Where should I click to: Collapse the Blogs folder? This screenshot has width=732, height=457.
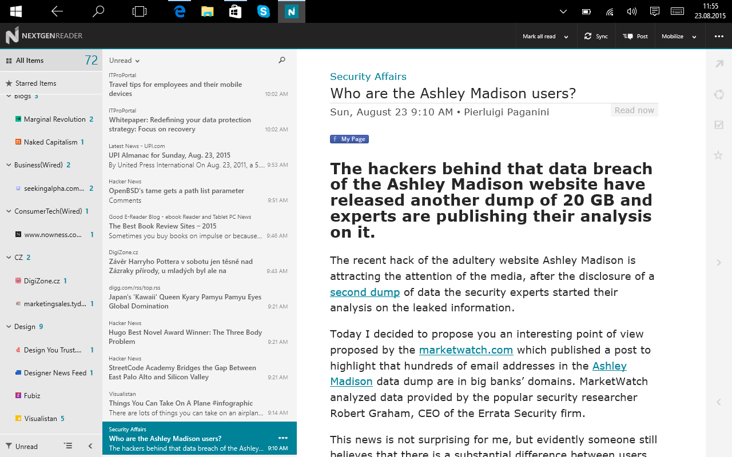pos(9,96)
